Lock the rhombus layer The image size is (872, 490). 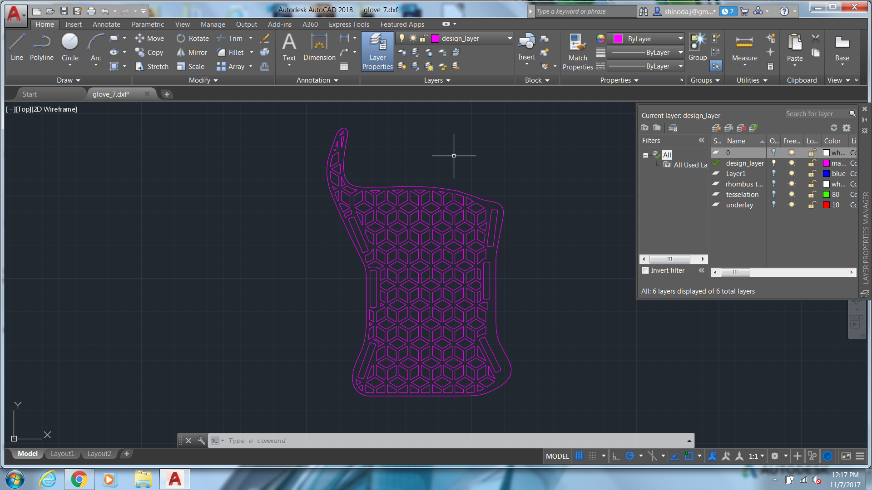812,184
